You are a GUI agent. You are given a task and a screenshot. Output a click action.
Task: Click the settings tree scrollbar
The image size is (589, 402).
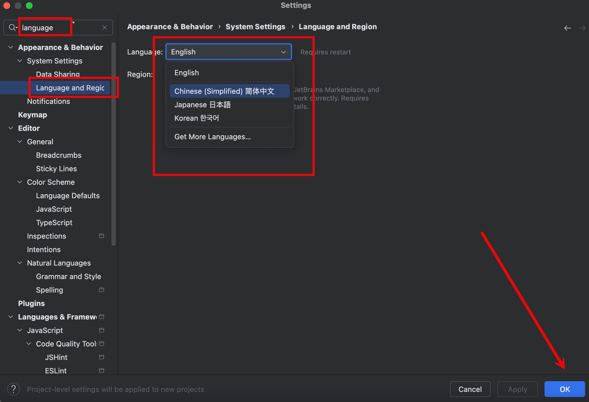[x=114, y=143]
